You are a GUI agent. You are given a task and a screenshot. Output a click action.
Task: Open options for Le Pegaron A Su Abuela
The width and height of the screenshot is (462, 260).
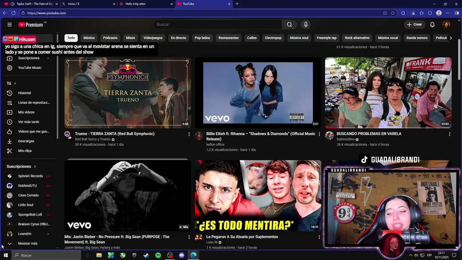pyautogui.click(x=319, y=237)
